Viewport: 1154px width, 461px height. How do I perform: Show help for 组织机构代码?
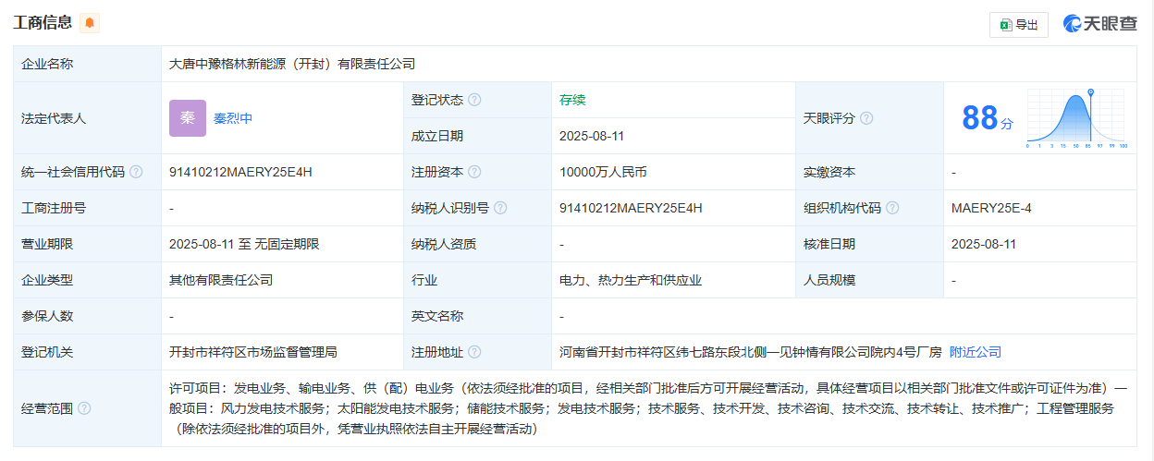(x=892, y=208)
